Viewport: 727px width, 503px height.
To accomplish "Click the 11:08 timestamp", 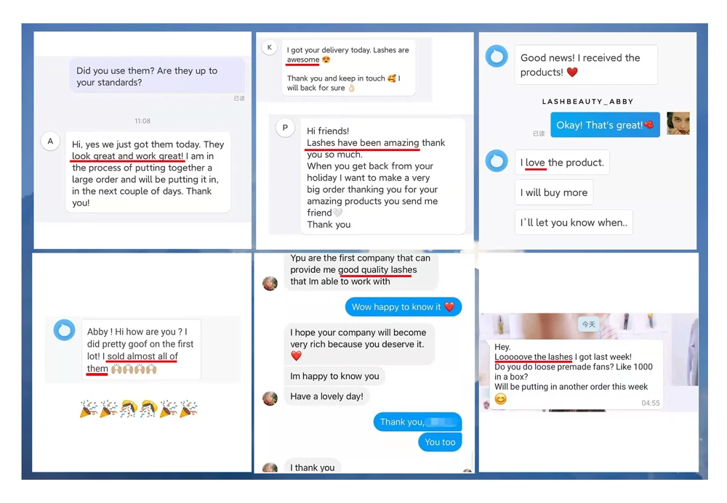I will [x=142, y=120].
